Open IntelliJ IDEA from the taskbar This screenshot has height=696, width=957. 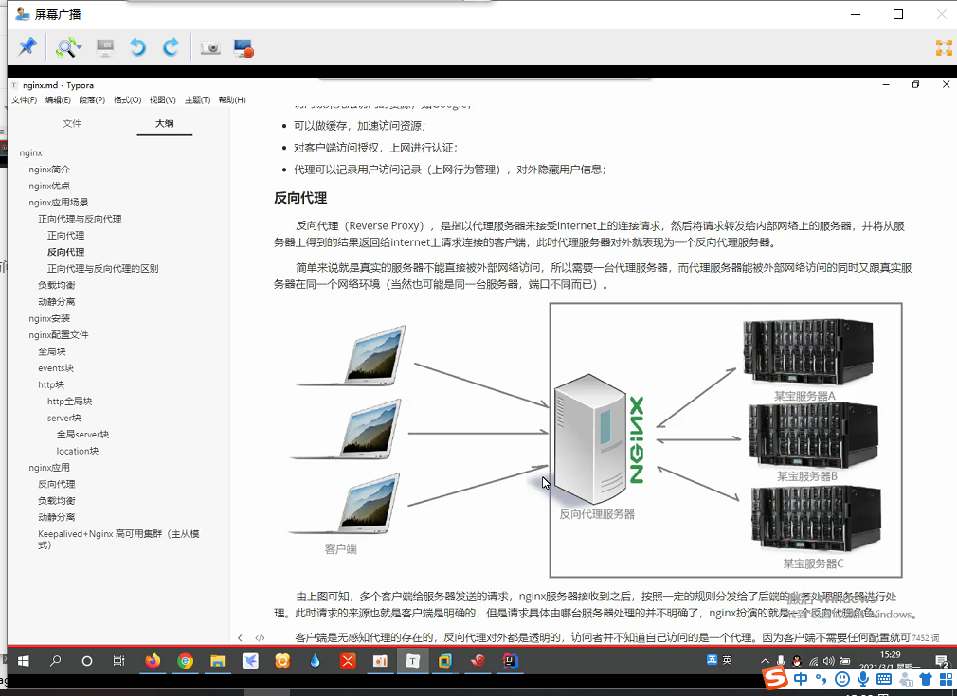pos(510,661)
